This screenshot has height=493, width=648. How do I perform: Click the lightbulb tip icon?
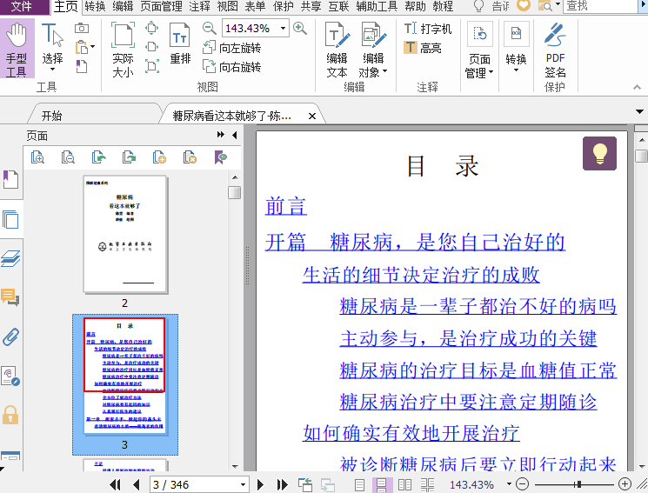point(599,154)
